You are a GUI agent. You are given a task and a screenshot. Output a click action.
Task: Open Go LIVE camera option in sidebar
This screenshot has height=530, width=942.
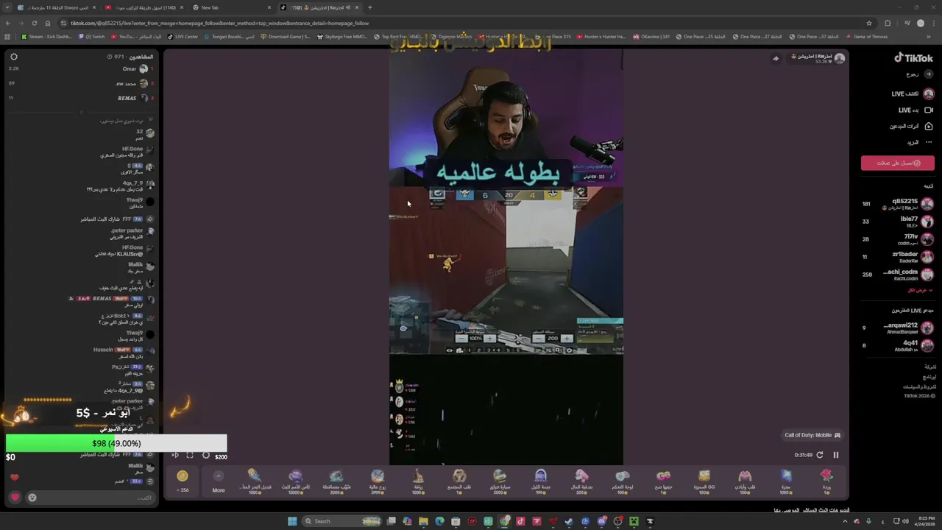[916, 110]
